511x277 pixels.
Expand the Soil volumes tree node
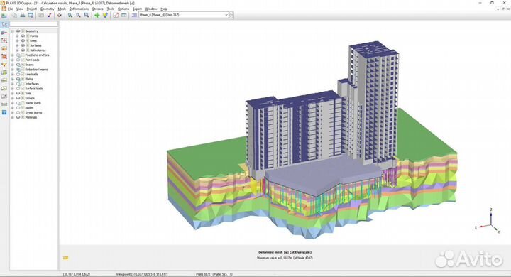pyautogui.click(x=17, y=50)
